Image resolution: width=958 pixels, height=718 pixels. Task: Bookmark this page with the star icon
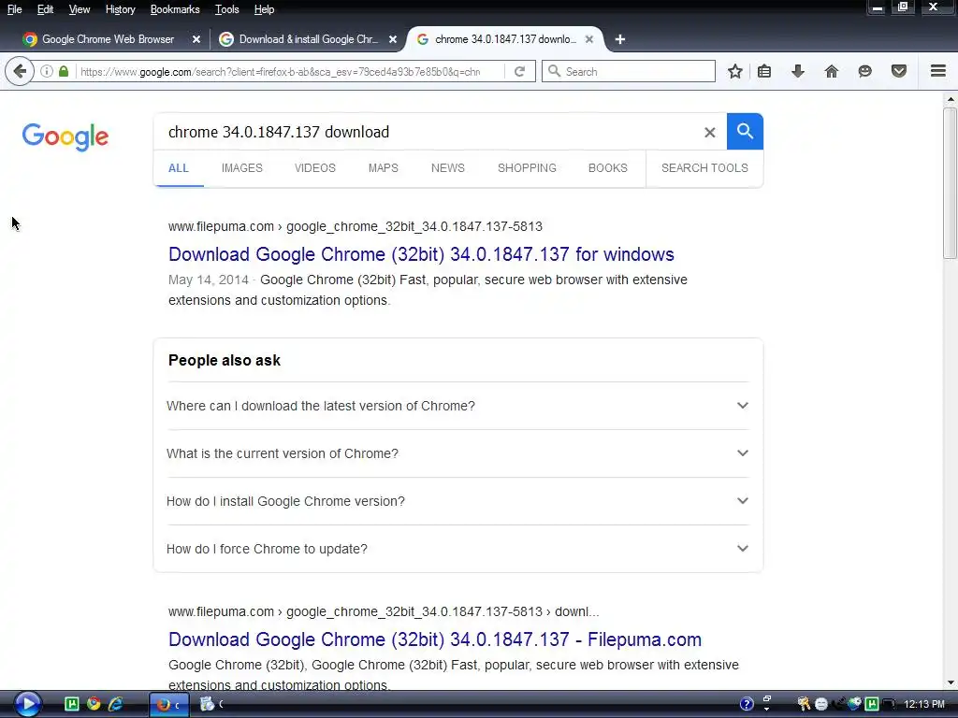(x=735, y=71)
